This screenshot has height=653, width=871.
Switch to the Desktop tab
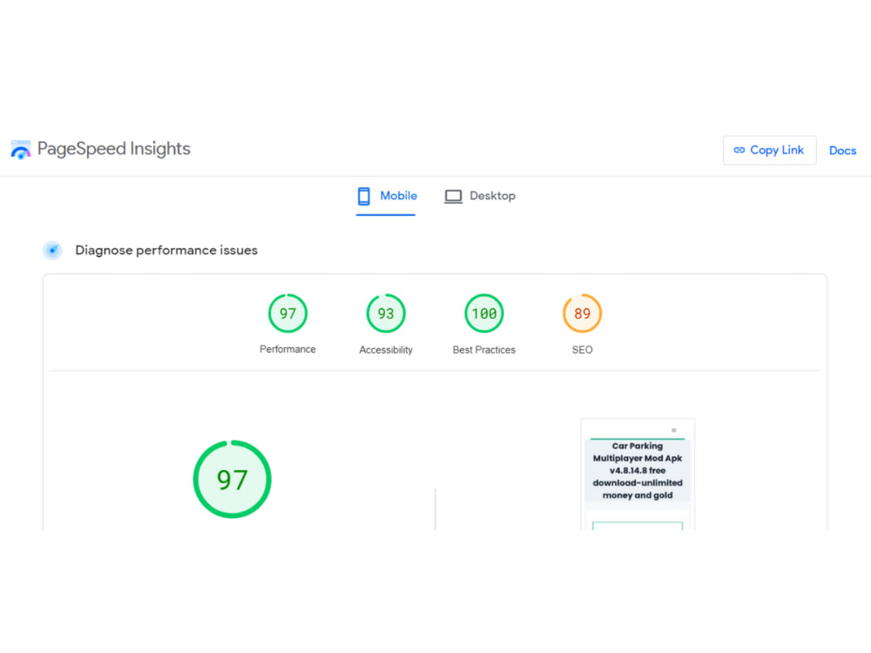coord(480,196)
